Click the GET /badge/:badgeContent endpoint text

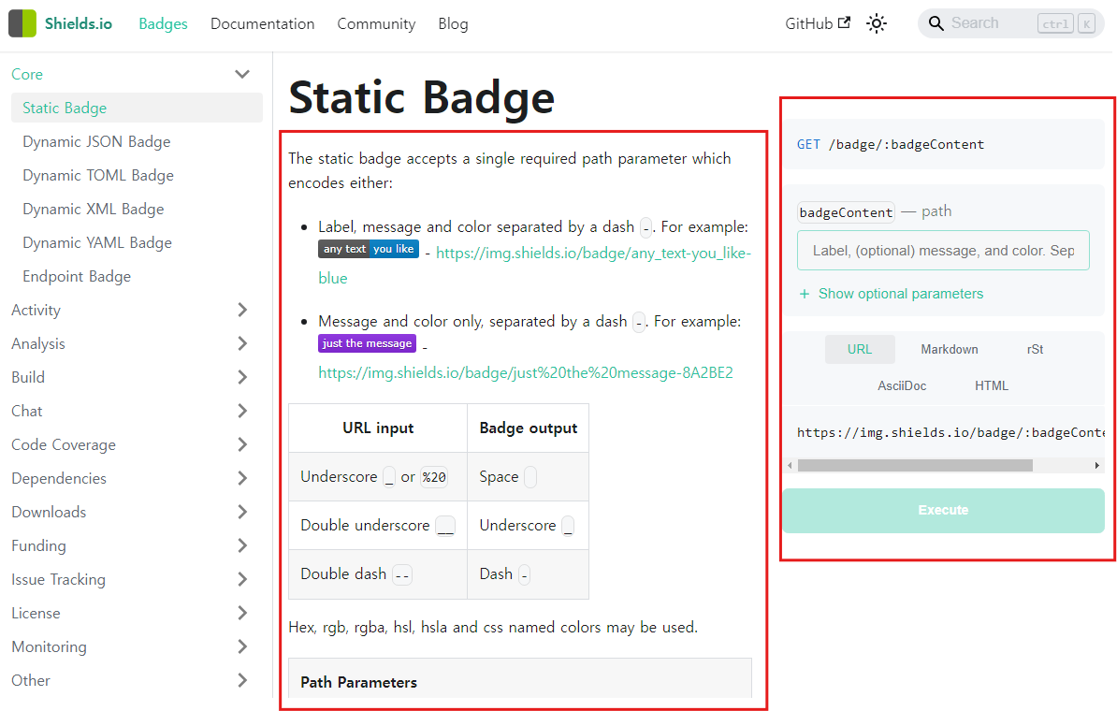[x=891, y=145]
